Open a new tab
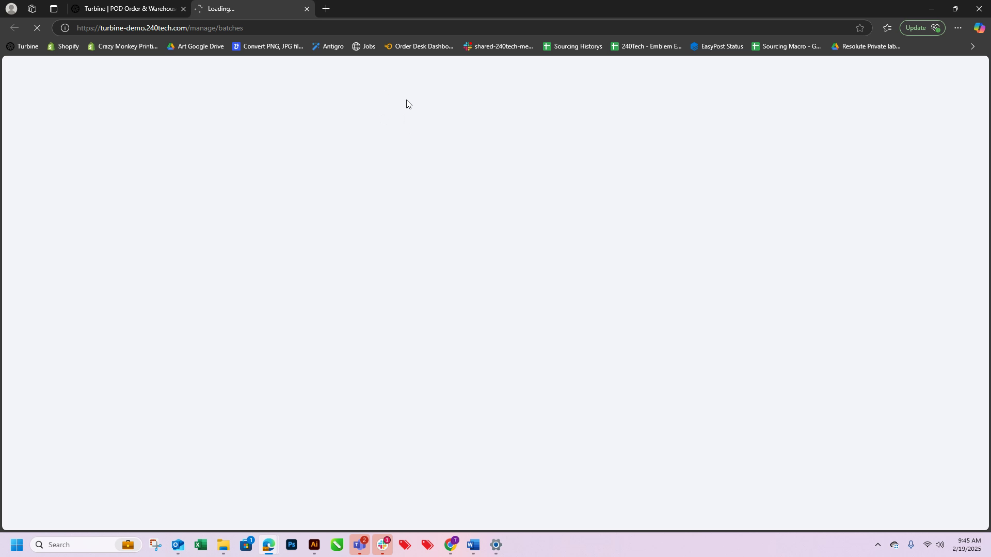Image resolution: width=991 pixels, height=557 pixels. coord(326,9)
